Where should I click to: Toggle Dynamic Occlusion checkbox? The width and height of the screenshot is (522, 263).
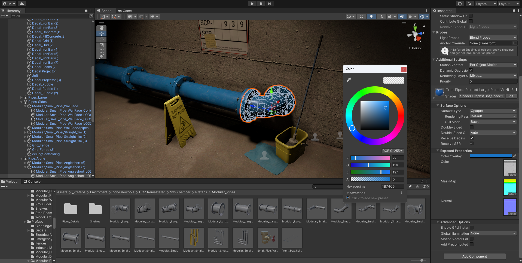(471, 70)
